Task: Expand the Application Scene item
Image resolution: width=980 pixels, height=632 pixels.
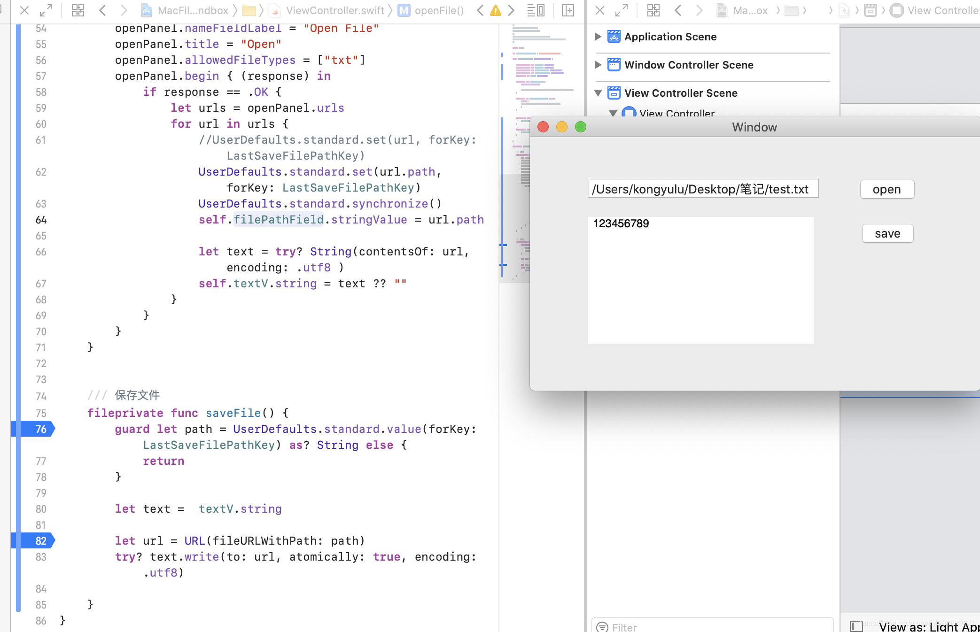Action: (598, 37)
